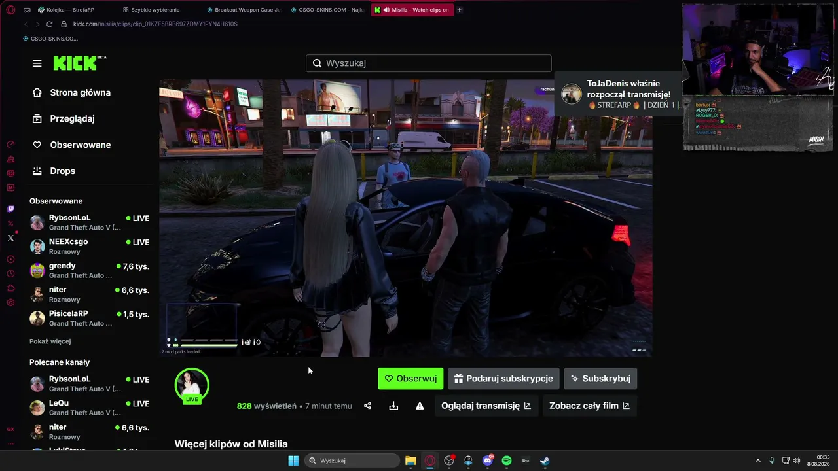This screenshot has width=838, height=471.
Task: Open the Live app in taskbar
Action: click(526, 461)
